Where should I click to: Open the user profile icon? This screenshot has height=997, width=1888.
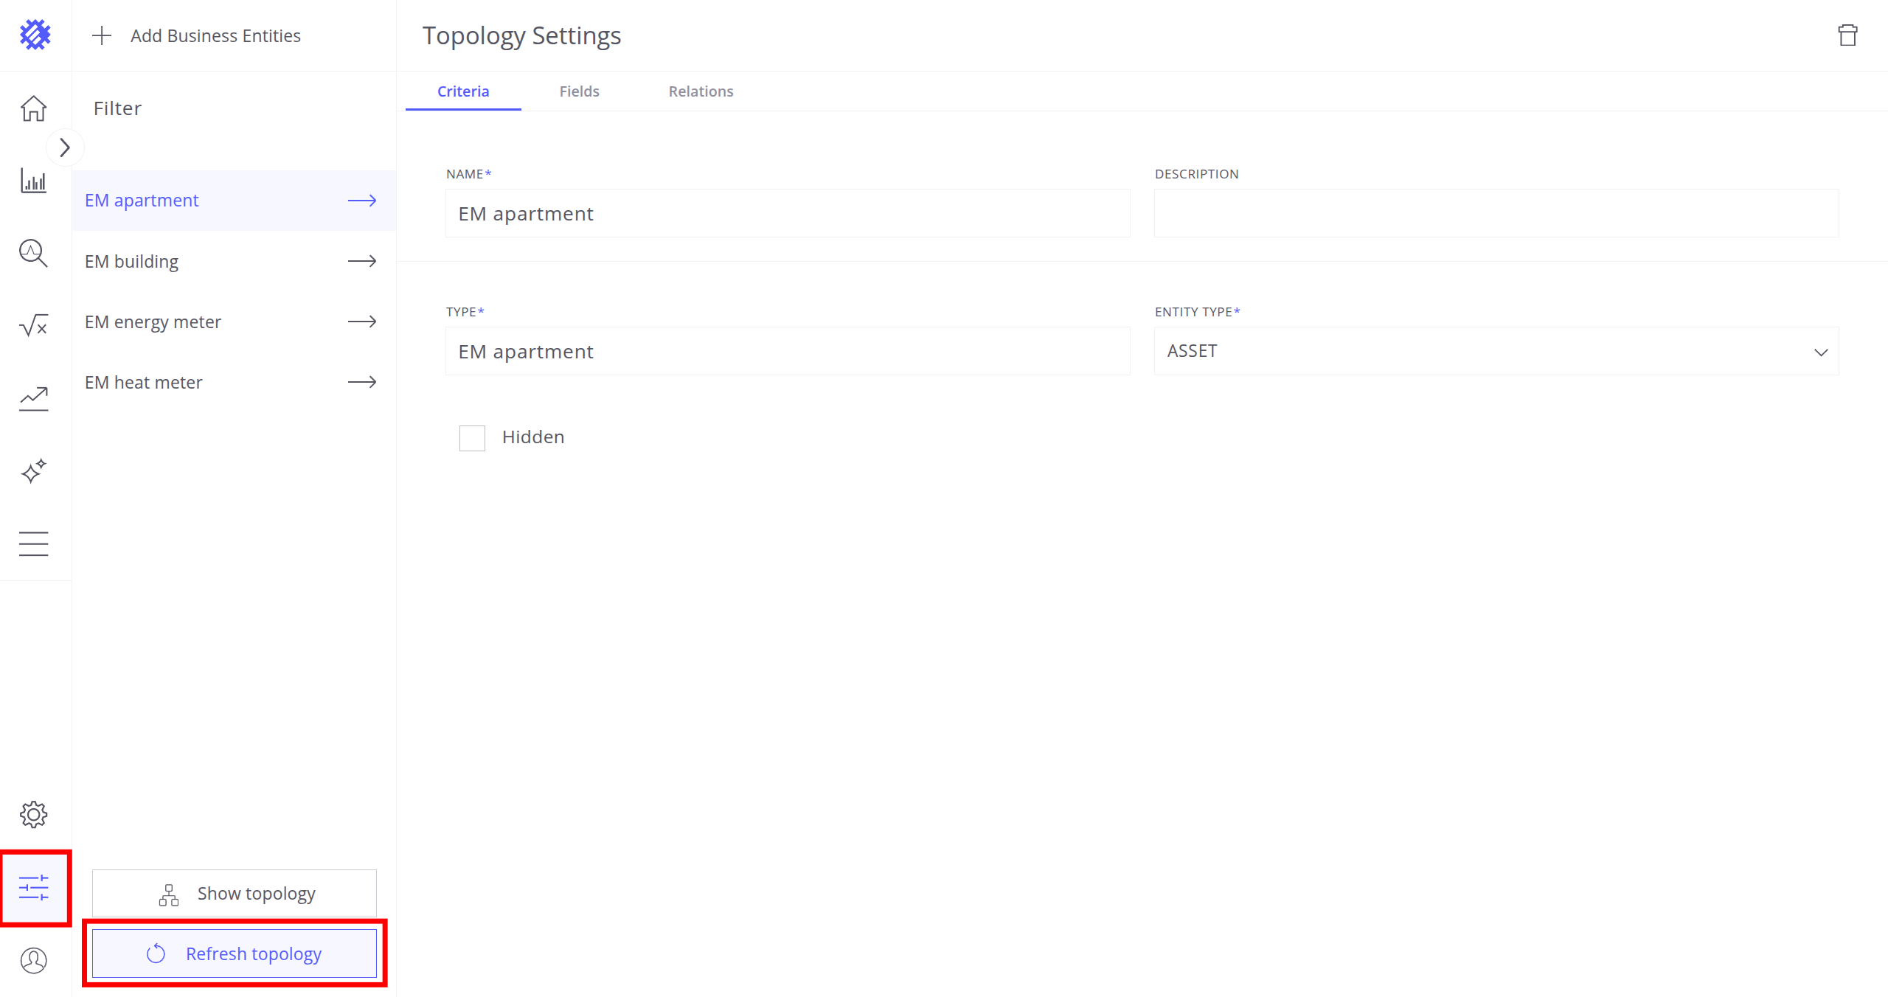pyautogui.click(x=33, y=960)
